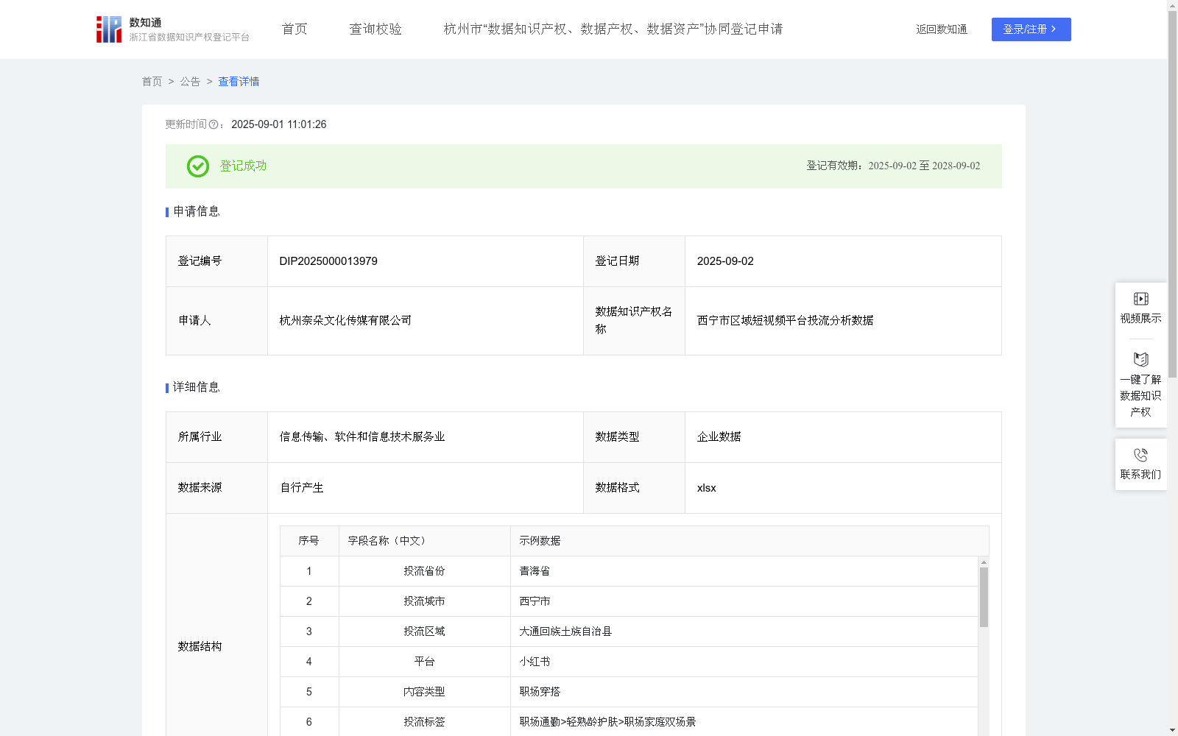Click 职场穿搭 sample data cell
This screenshot has height=736, width=1178.
coord(744,692)
